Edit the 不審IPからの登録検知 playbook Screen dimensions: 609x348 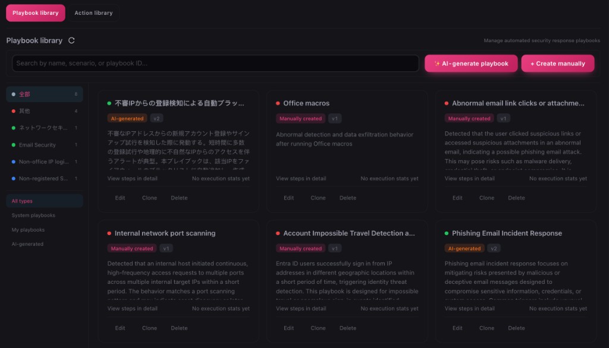click(x=120, y=198)
